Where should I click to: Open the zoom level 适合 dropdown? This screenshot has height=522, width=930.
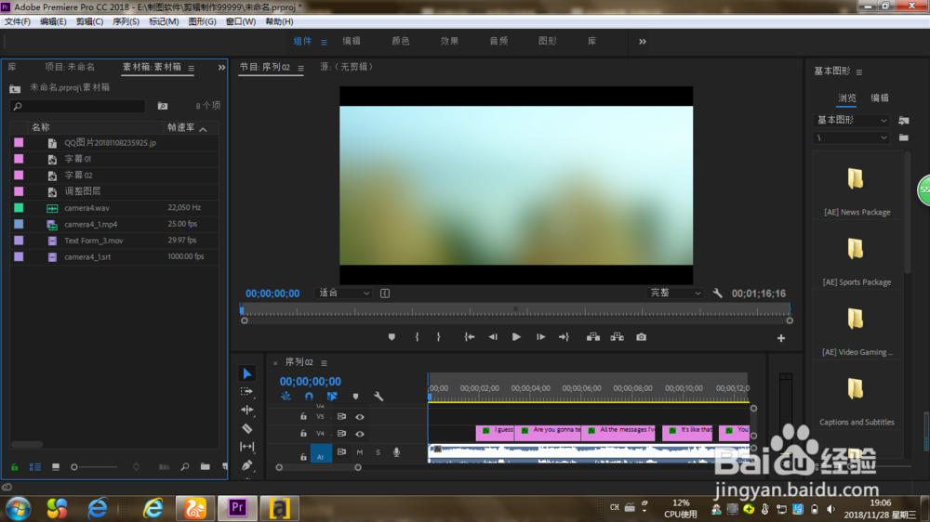(x=344, y=294)
